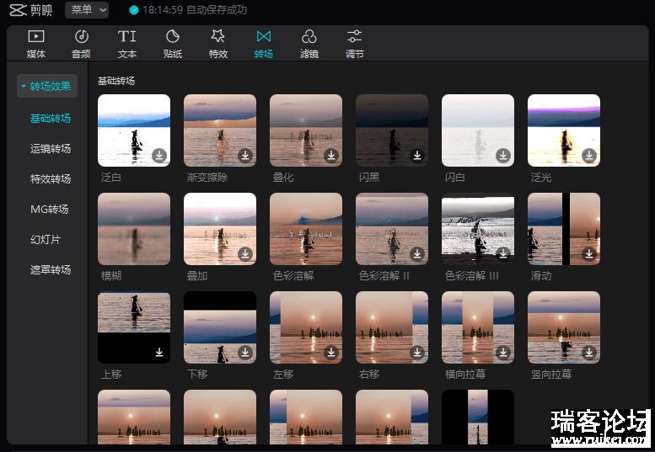The image size is (655, 452).
Task: Download the 滑动 transition
Action: pos(589,254)
